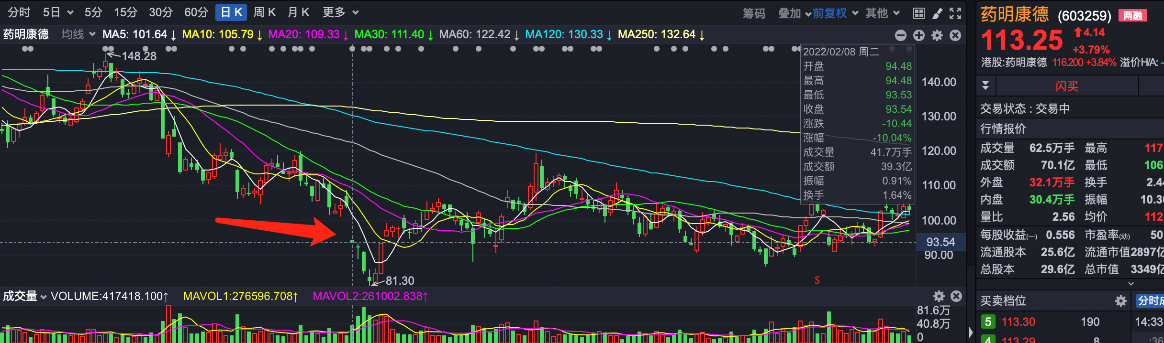Close the 成交量 volume indicator panel
1164x343 pixels.
[x=956, y=296]
